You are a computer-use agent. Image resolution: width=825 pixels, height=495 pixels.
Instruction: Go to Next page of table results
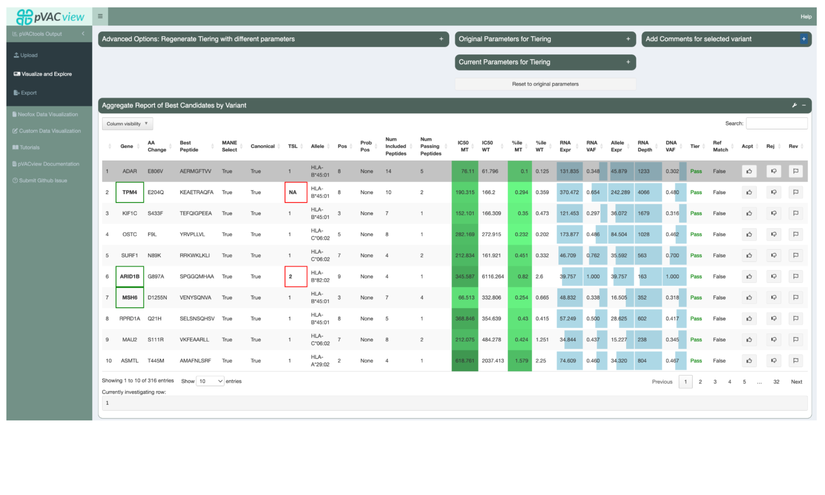click(796, 381)
